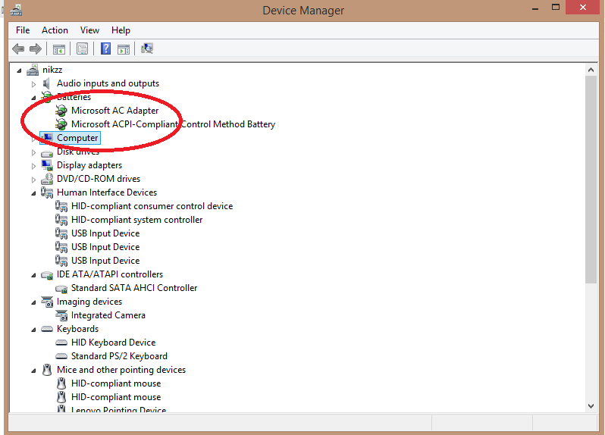605x435 pixels.
Task: Click the HID-compliant consumer control device icon
Action: point(61,206)
